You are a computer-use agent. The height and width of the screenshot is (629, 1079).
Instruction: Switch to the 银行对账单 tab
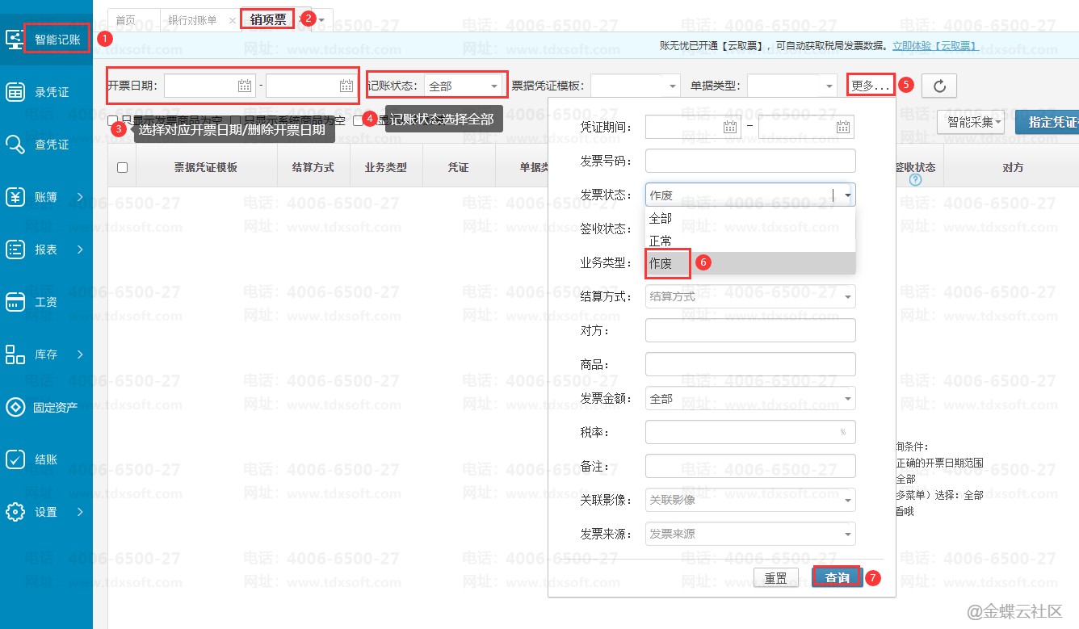192,20
